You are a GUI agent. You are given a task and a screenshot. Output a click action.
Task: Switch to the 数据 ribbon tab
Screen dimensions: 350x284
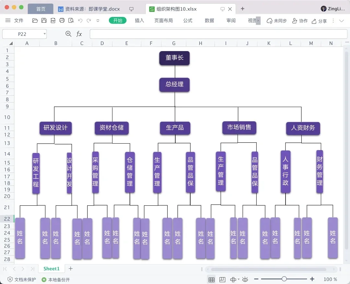pyautogui.click(x=209, y=20)
